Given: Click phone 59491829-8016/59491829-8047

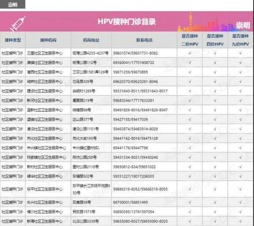Looking at the screenshot, I should 140,110.
